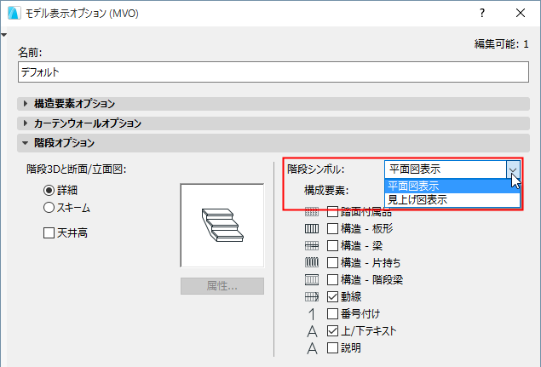The image size is (541, 367).
Task: Click the 構成要素: label
Action: click(326, 191)
